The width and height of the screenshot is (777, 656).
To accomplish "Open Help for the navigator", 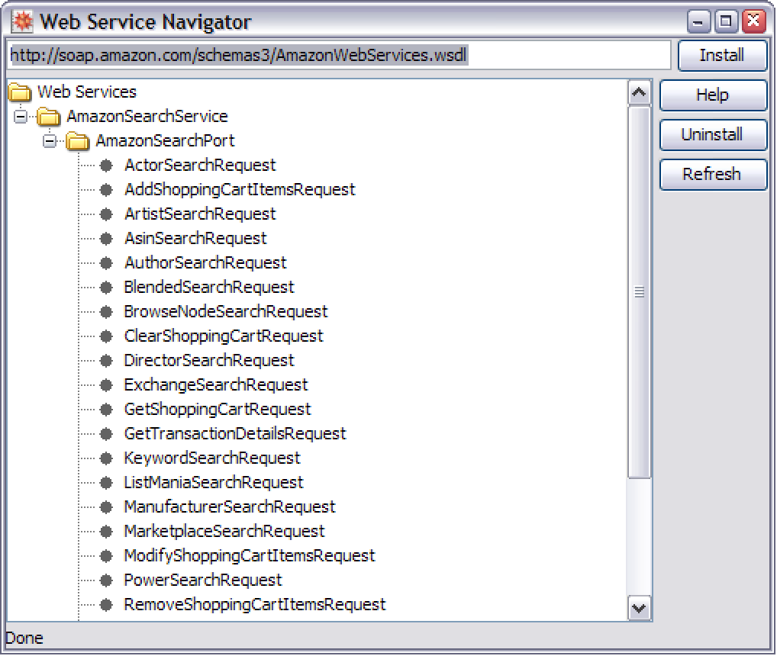I will coord(713,95).
